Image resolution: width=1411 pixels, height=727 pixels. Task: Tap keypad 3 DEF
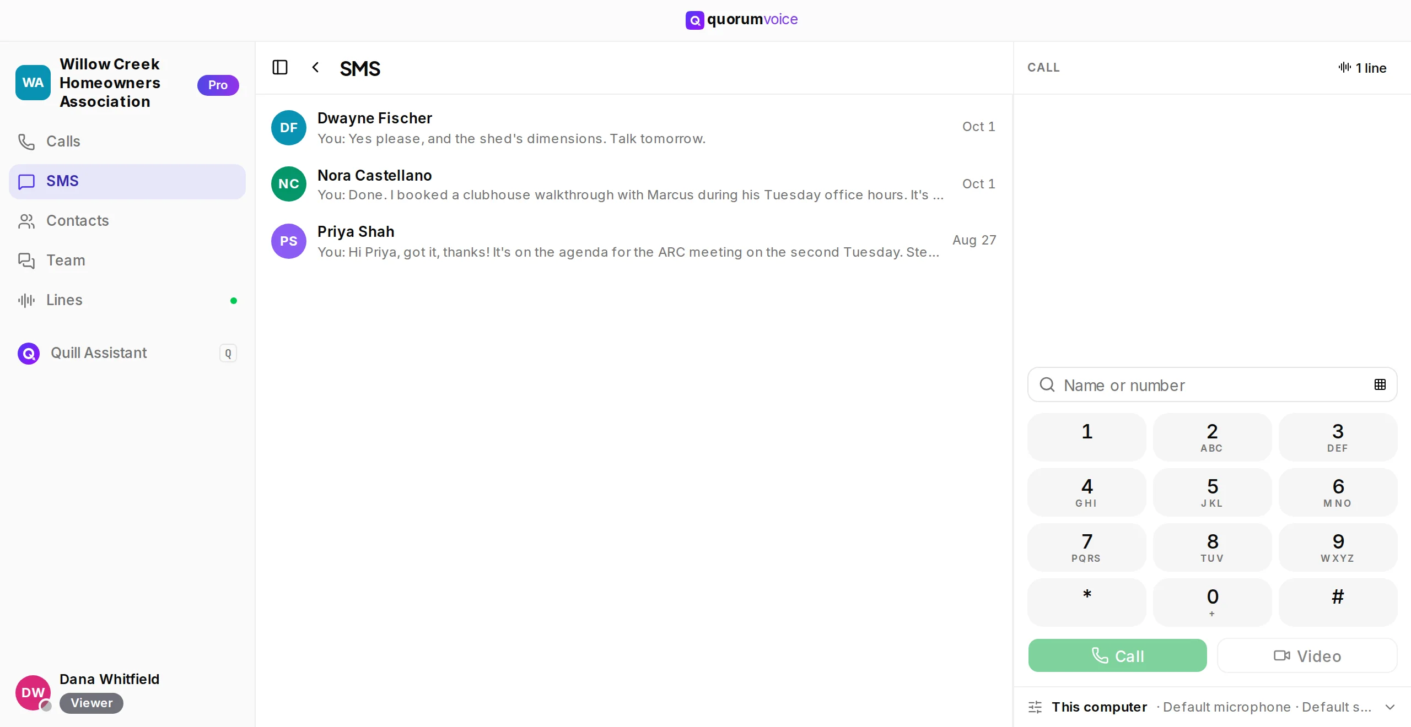coord(1338,437)
